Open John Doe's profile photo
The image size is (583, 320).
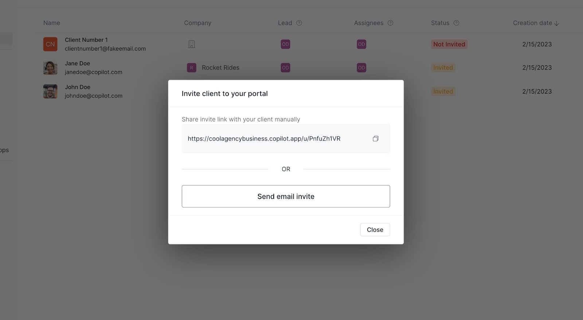pos(50,91)
